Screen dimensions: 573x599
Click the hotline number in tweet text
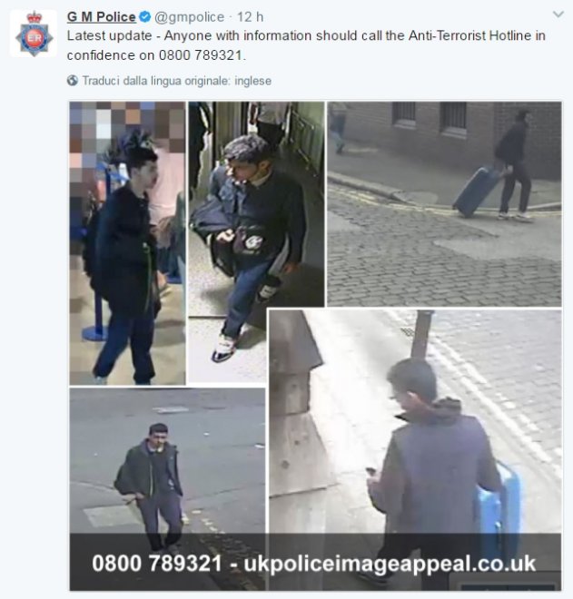(201, 55)
